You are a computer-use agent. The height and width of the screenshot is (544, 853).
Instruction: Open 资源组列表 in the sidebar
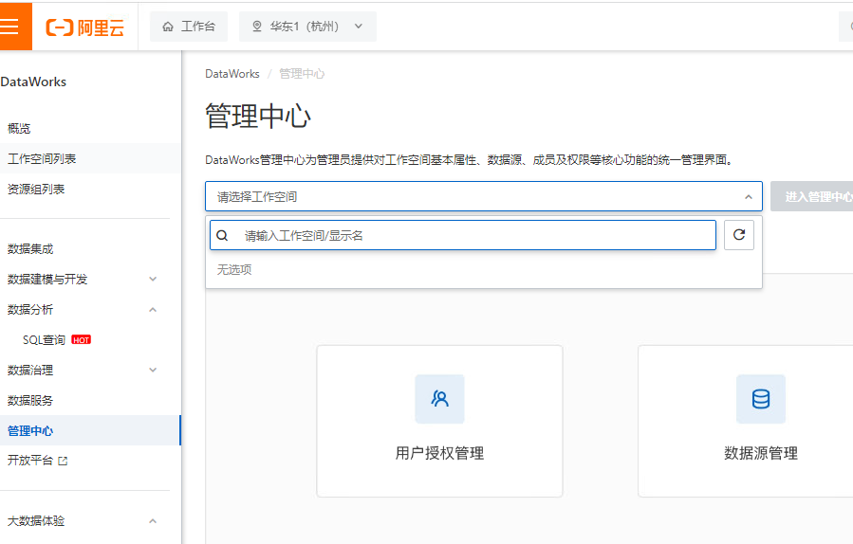pyautogui.click(x=36, y=190)
